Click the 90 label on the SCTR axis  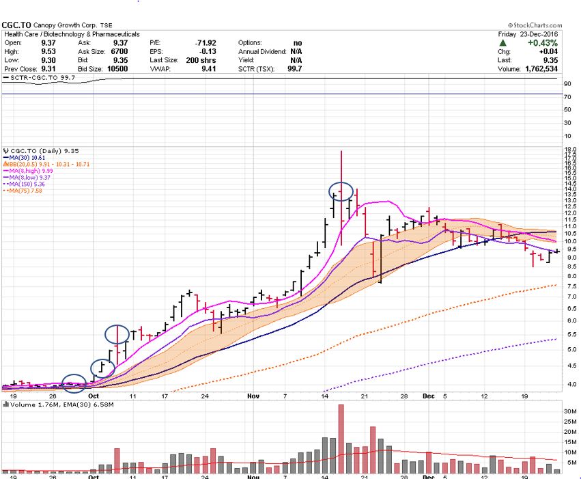tap(567, 84)
